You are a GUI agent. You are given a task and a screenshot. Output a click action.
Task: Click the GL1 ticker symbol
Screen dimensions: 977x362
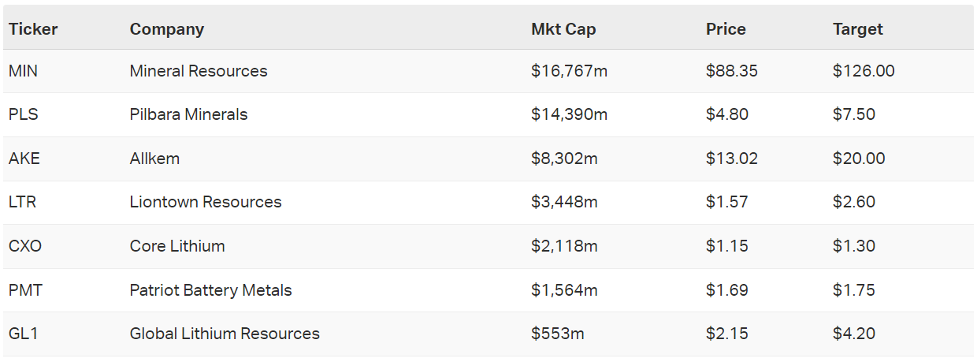[24, 334]
